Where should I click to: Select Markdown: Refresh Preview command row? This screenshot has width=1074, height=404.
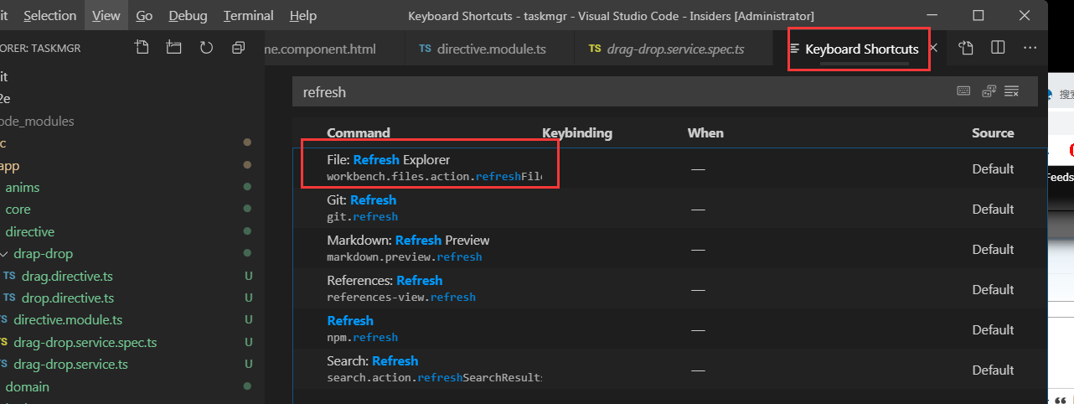coord(670,249)
